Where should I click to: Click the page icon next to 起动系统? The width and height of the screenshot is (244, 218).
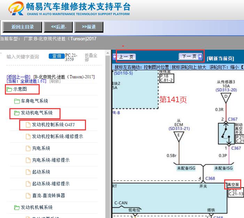point(28,172)
